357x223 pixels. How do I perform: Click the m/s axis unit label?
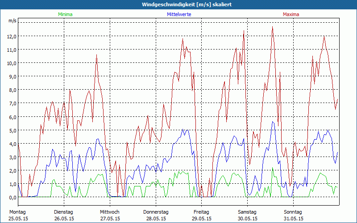(x=12, y=21)
